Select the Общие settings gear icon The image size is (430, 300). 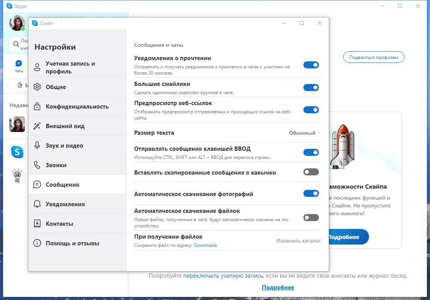[37, 87]
